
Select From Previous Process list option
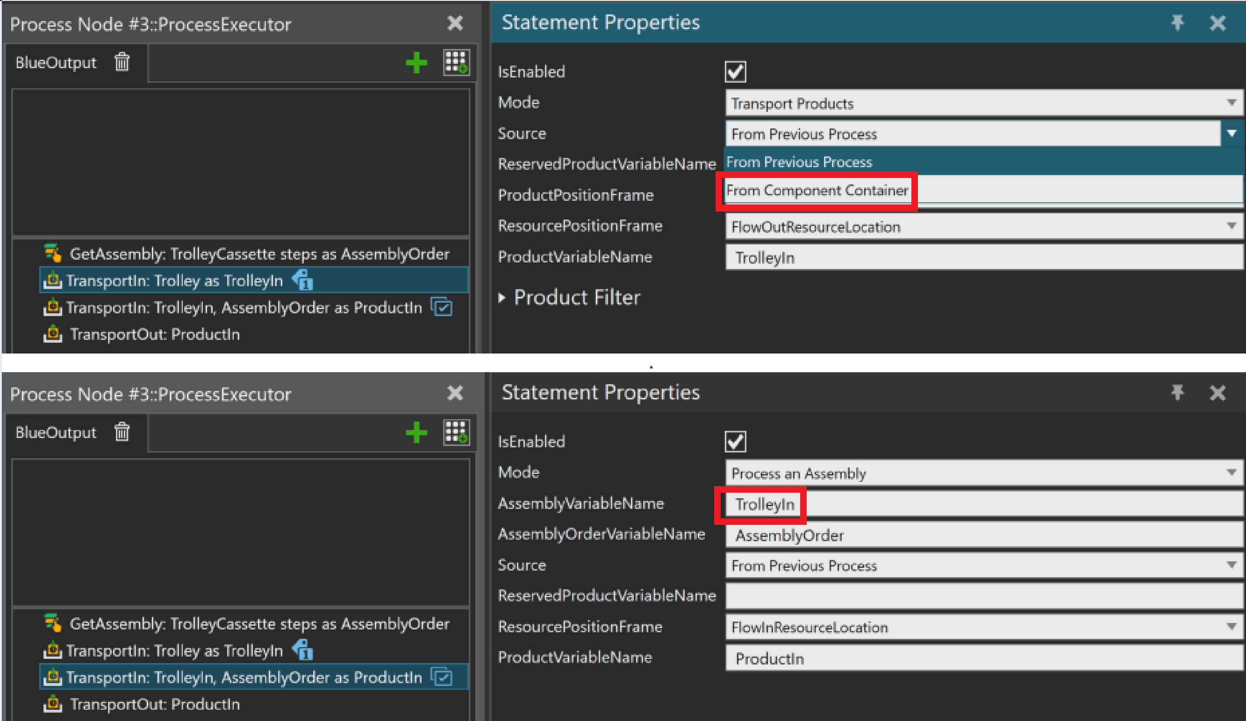pyautogui.click(x=799, y=162)
